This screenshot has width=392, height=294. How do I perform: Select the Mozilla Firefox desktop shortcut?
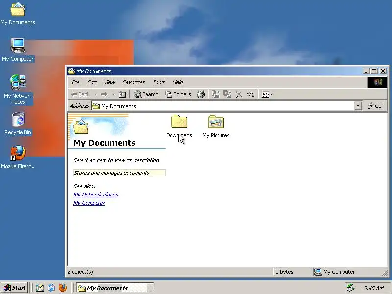18,157
